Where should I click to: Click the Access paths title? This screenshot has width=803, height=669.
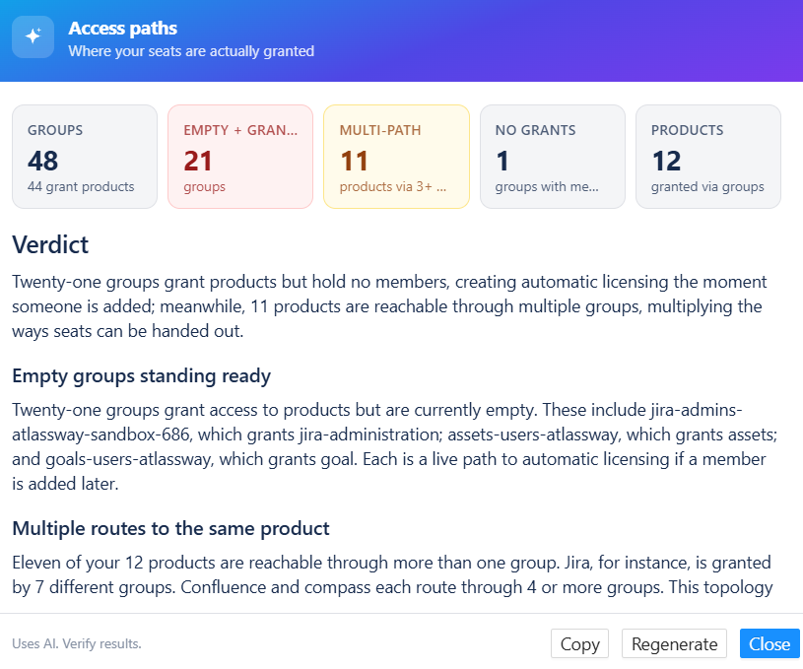[x=122, y=29]
